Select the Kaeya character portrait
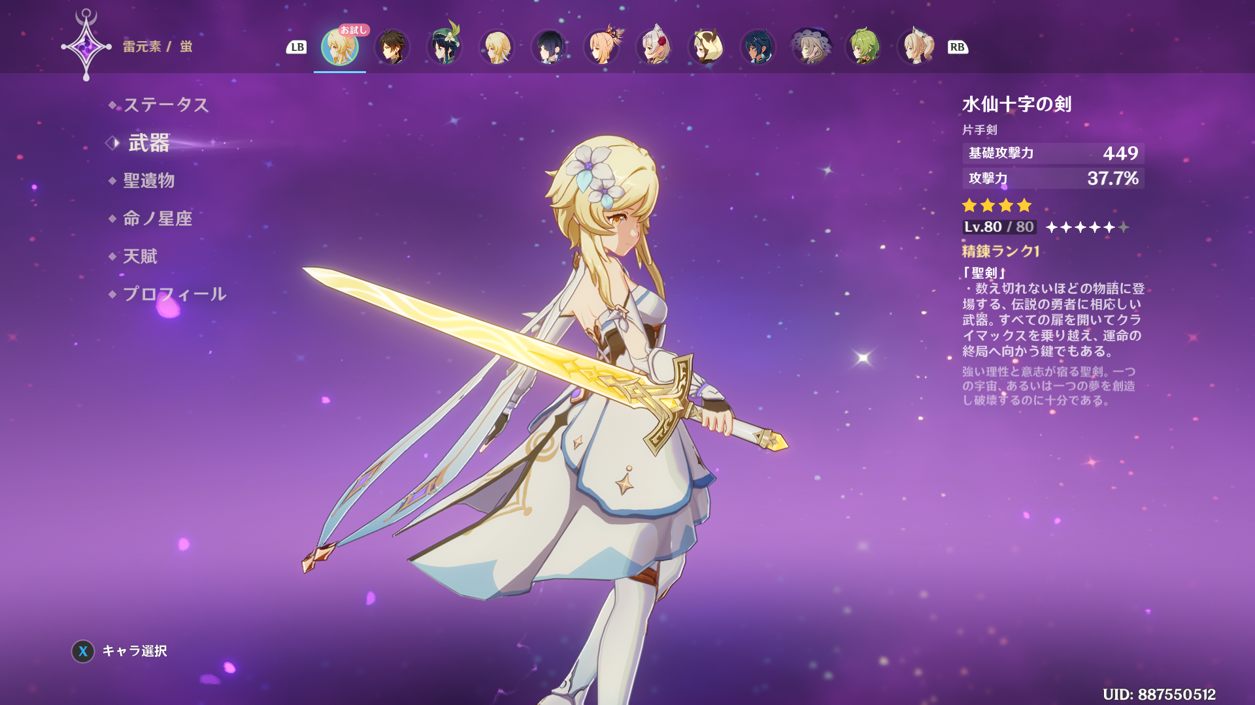Screen dimensions: 1255x705 [x=758, y=47]
